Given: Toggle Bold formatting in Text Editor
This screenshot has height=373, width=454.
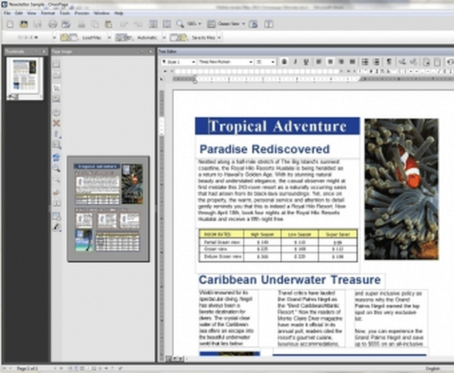Looking at the screenshot, I should pyautogui.click(x=284, y=62).
